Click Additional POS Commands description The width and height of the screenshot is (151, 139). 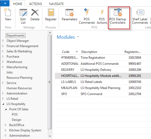100,64
